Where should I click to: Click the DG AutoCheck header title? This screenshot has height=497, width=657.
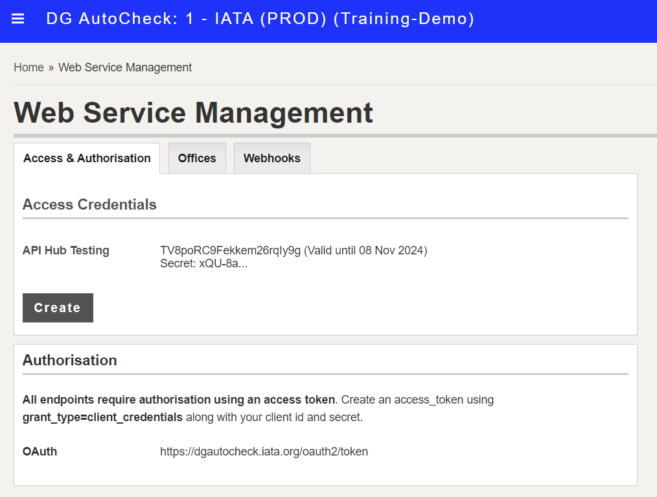[260, 19]
